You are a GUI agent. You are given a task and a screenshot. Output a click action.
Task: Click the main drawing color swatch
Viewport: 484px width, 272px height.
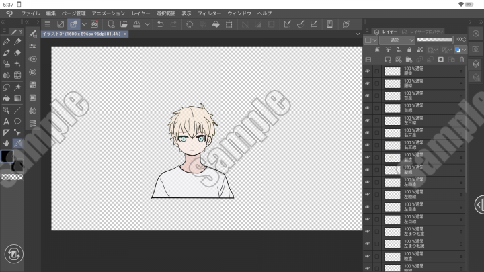(x=6, y=156)
